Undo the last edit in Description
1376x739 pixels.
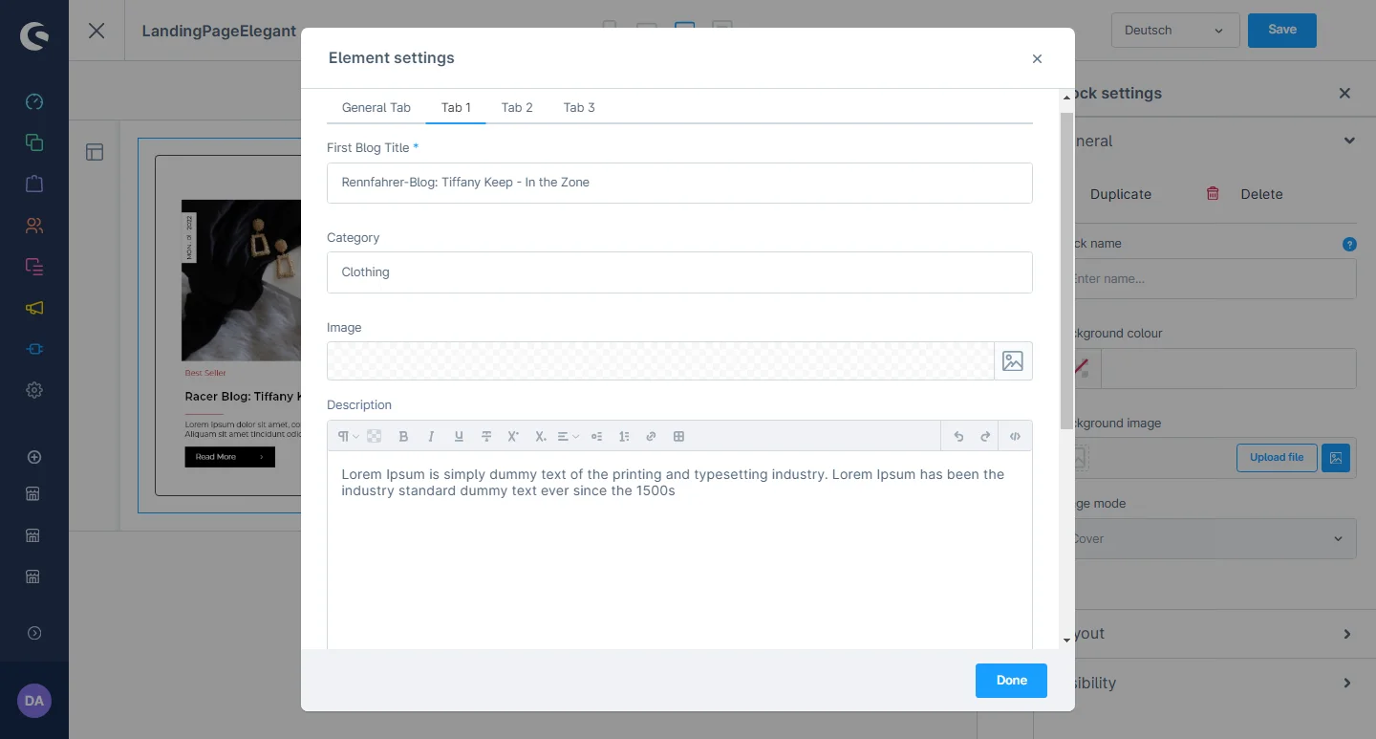[x=958, y=437]
